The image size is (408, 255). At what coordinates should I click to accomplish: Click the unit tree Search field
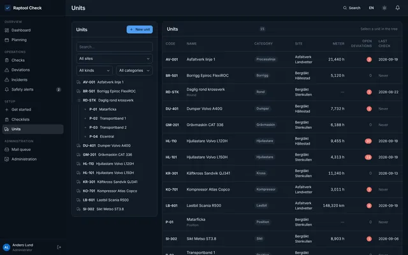(114, 47)
